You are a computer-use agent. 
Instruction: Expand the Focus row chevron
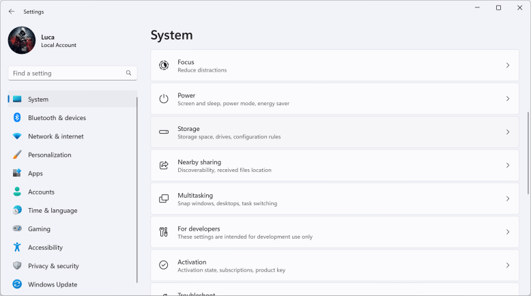(x=508, y=65)
